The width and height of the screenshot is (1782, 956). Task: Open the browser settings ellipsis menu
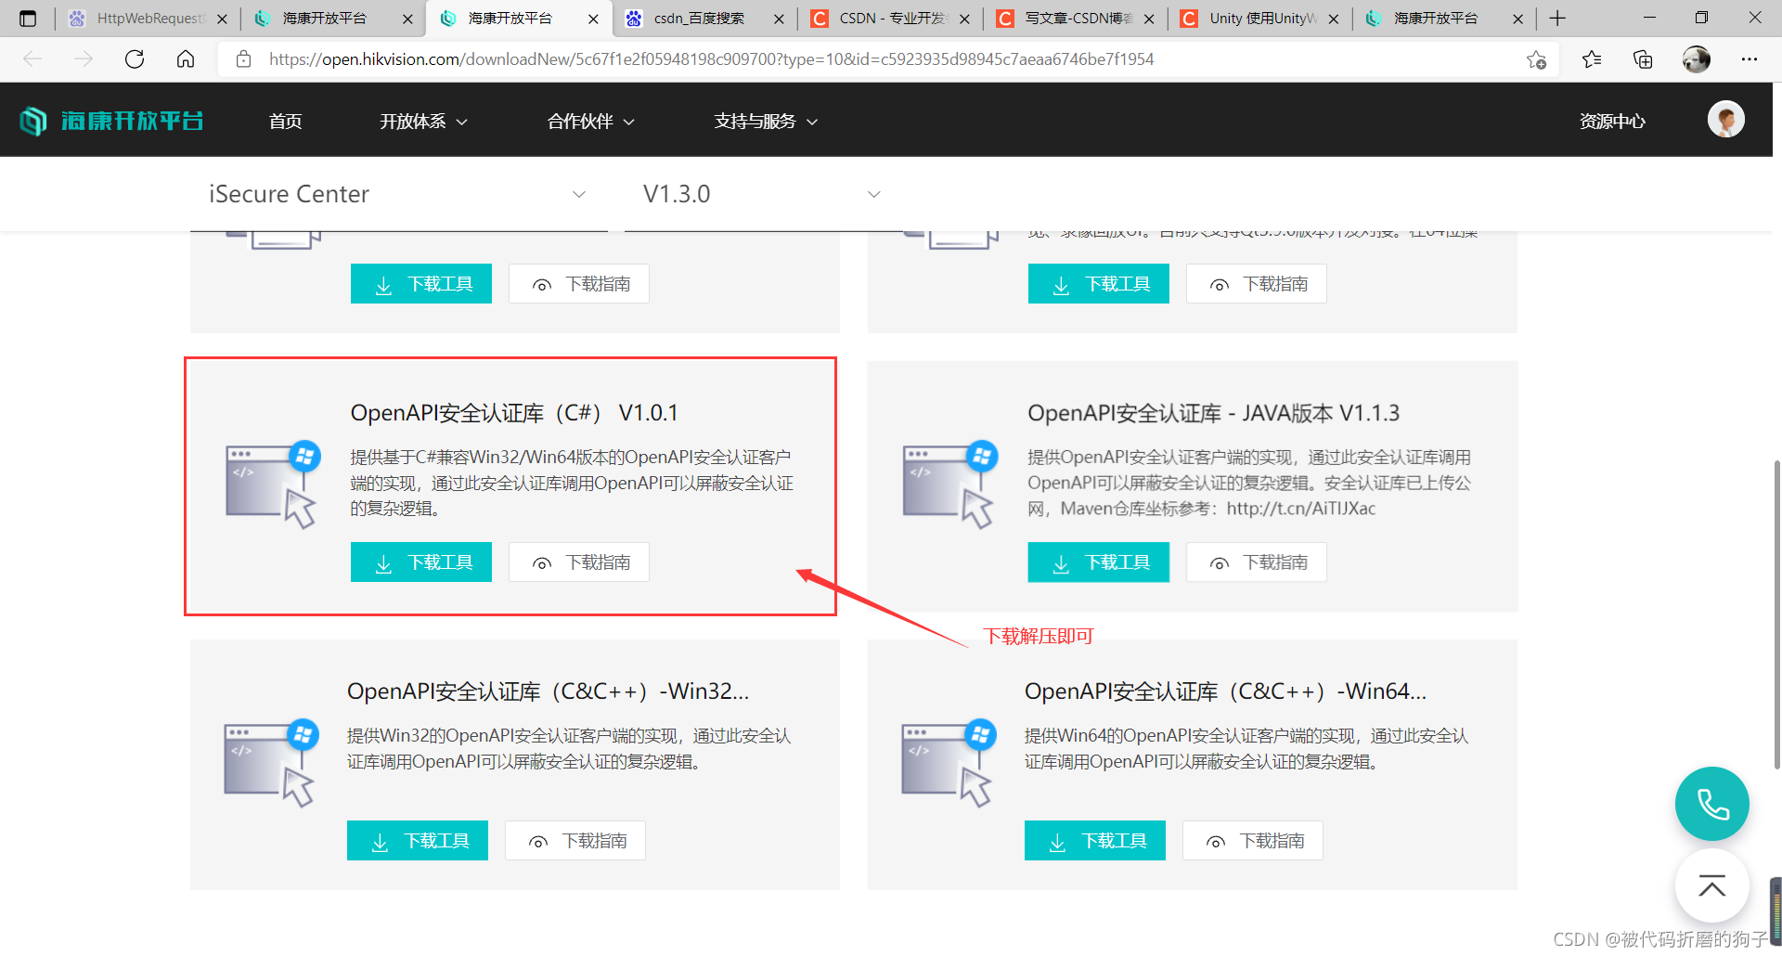1750,59
